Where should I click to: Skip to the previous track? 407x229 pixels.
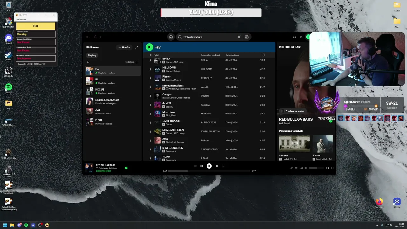click(x=201, y=166)
